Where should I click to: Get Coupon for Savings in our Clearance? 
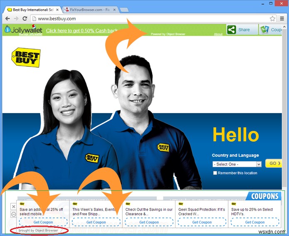pos(149,222)
